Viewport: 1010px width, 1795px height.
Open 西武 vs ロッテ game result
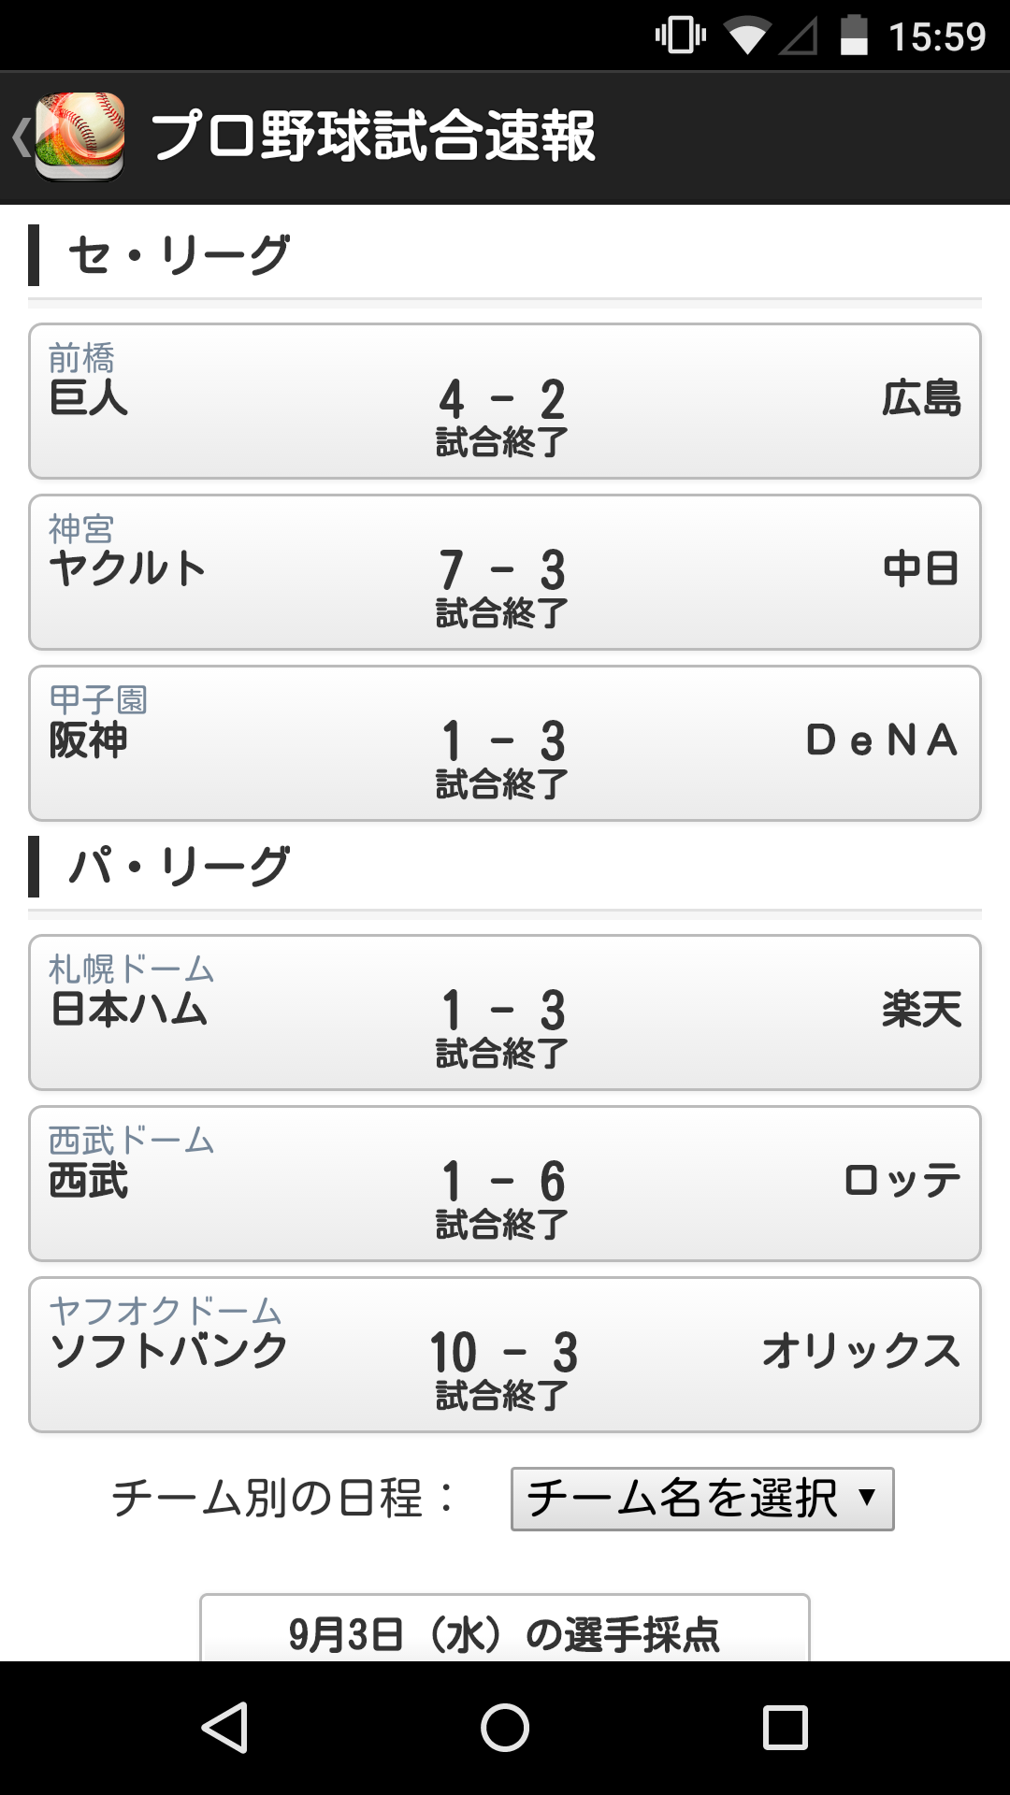pyautogui.click(x=505, y=1184)
